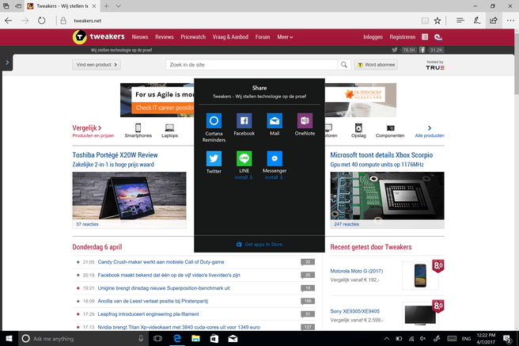Show hidden system tray icons
This screenshot has width=519, height=346.
(386, 338)
